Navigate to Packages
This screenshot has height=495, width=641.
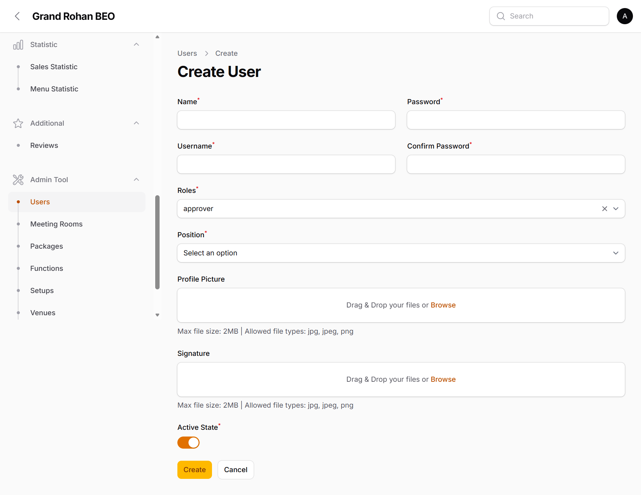47,246
